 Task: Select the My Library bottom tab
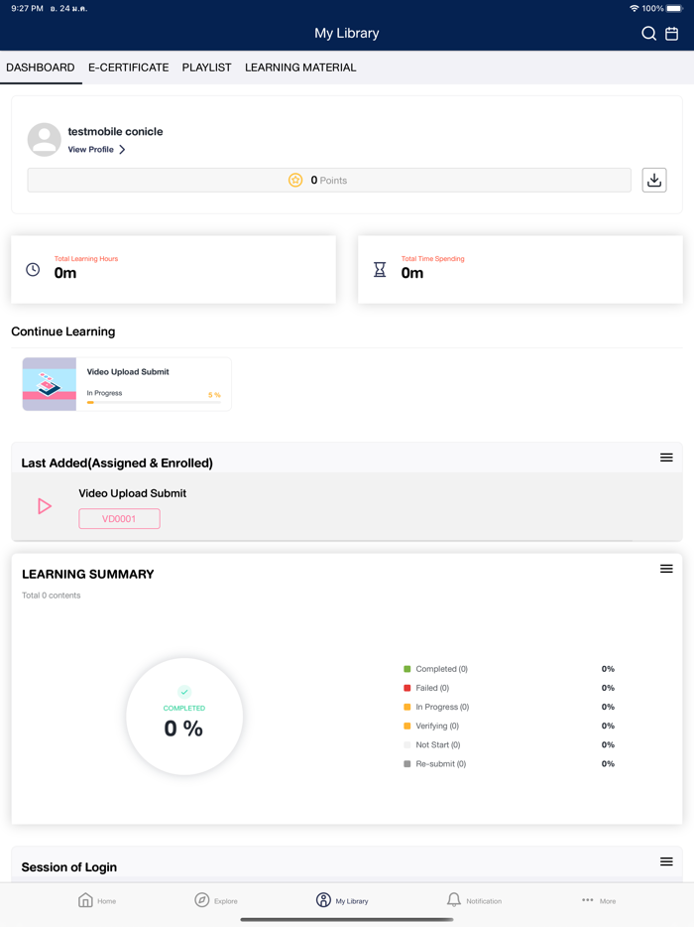tap(342, 900)
